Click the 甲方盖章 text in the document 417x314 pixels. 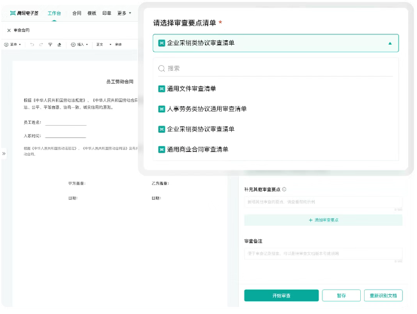coord(77,183)
